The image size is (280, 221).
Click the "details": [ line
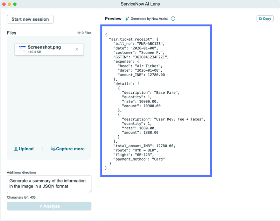click(126, 84)
